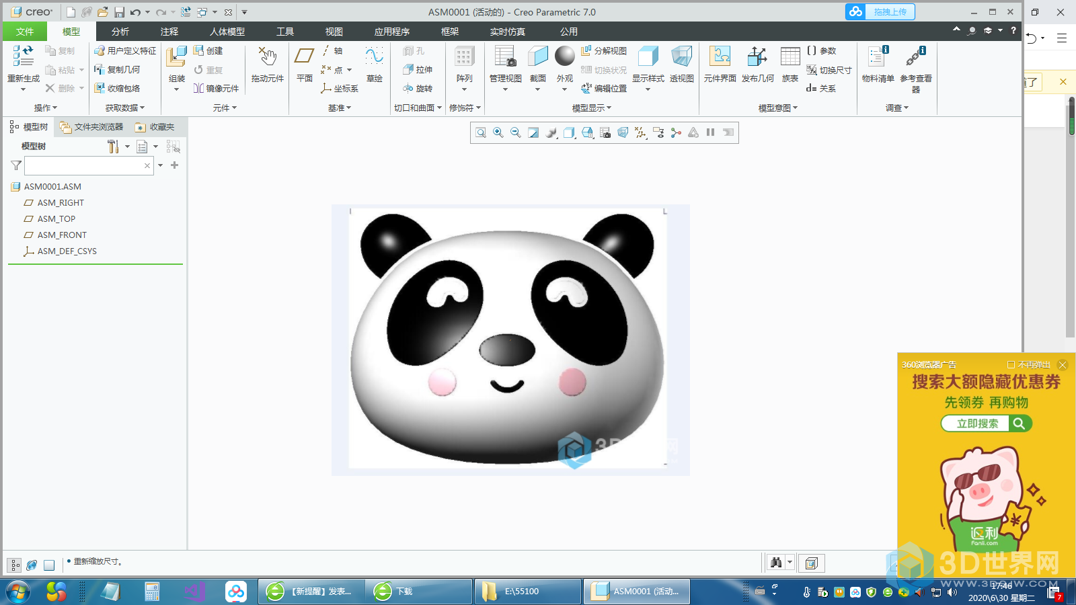The width and height of the screenshot is (1076, 605).
Task: Toggle the web browser pane icon in status bar
Action: click(x=32, y=565)
